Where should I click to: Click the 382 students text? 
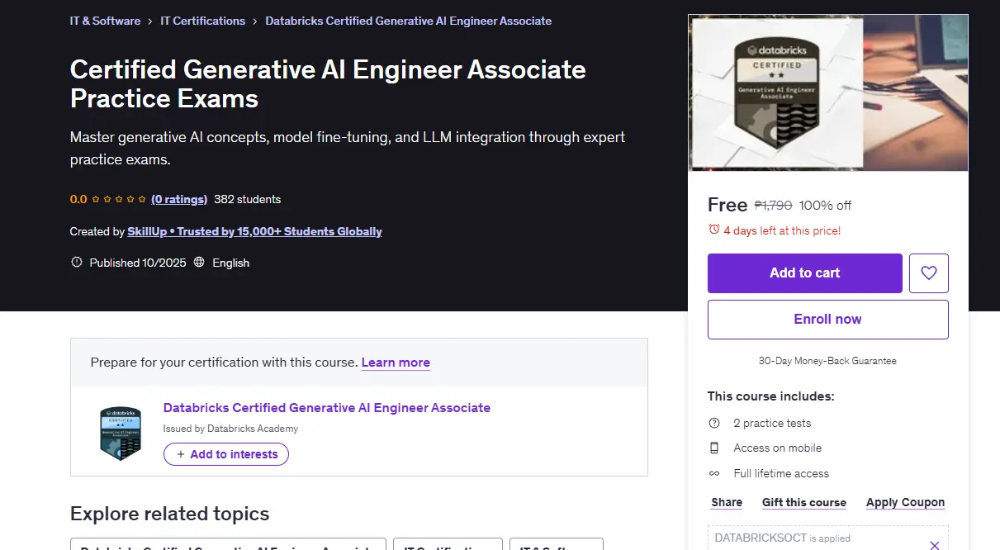tap(248, 199)
